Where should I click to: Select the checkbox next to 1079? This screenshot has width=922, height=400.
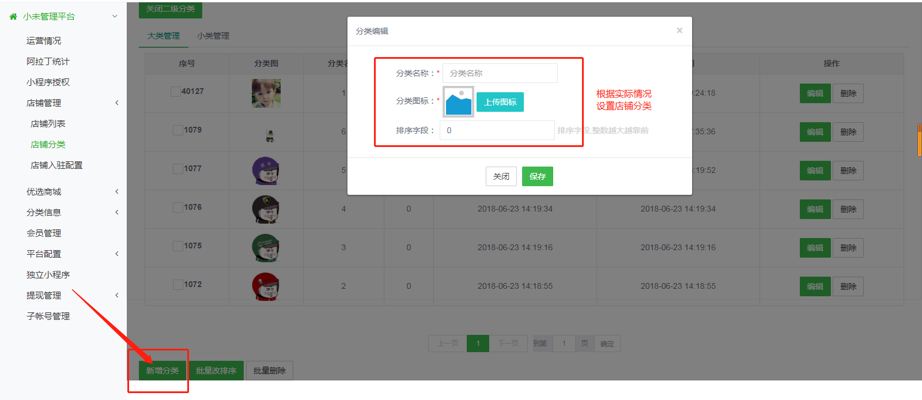178,130
